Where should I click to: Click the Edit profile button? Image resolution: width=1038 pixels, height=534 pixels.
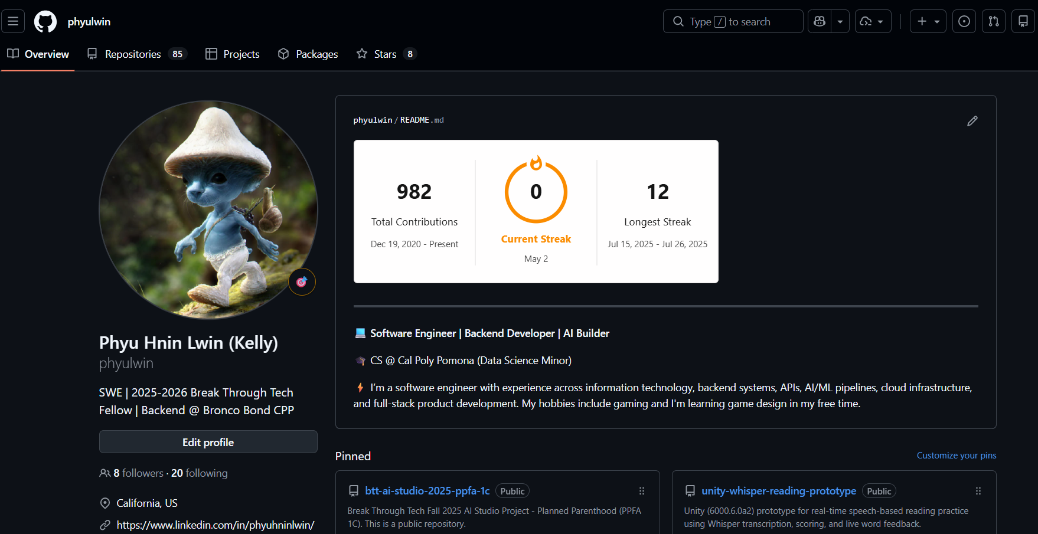coord(208,442)
